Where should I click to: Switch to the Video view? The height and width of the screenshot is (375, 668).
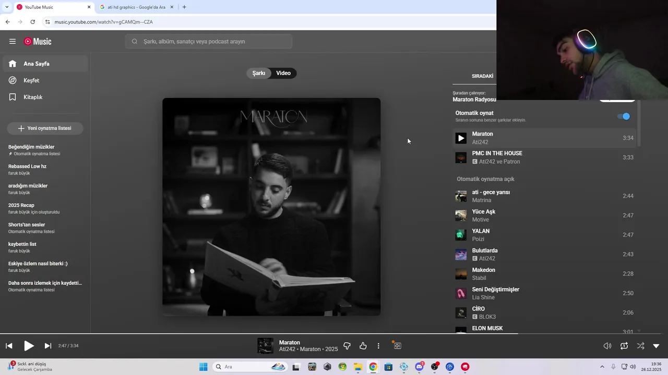283,73
